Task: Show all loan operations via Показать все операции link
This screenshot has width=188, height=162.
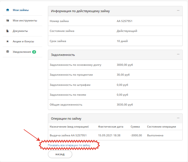Action: coord(69,145)
